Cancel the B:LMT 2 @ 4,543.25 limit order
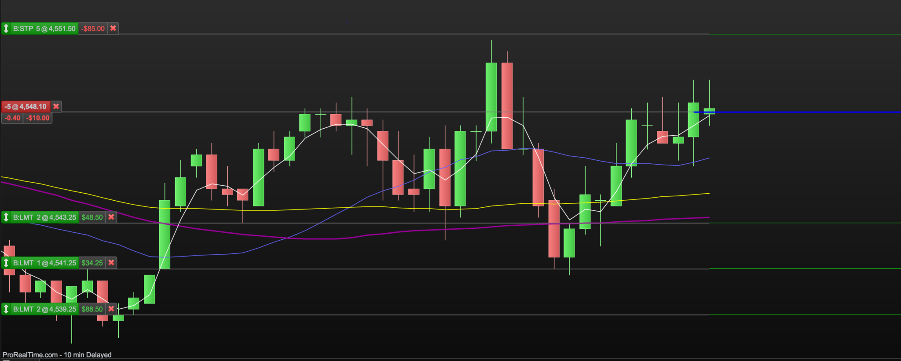This screenshot has width=901, height=361. pyautogui.click(x=111, y=217)
